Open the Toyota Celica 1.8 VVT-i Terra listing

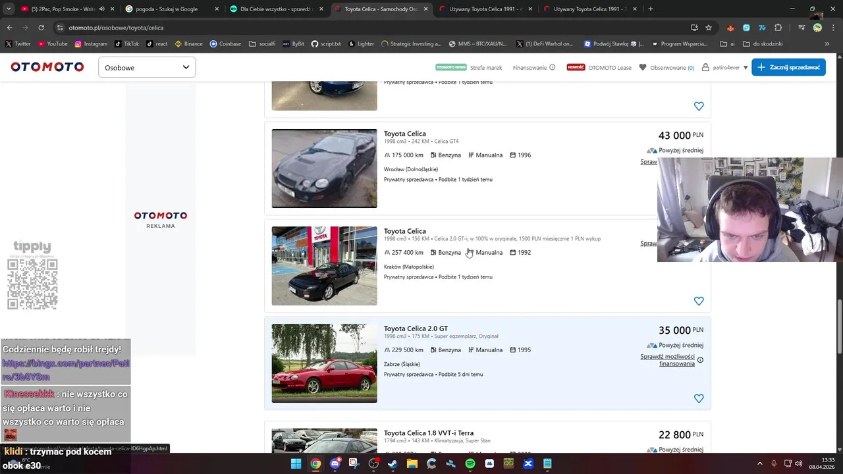point(429,433)
